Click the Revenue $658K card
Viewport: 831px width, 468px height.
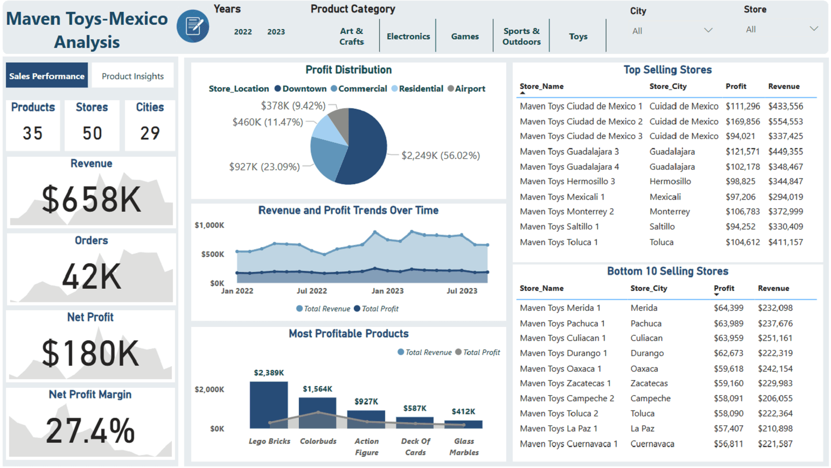pyautogui.click(x=91, y=191)
